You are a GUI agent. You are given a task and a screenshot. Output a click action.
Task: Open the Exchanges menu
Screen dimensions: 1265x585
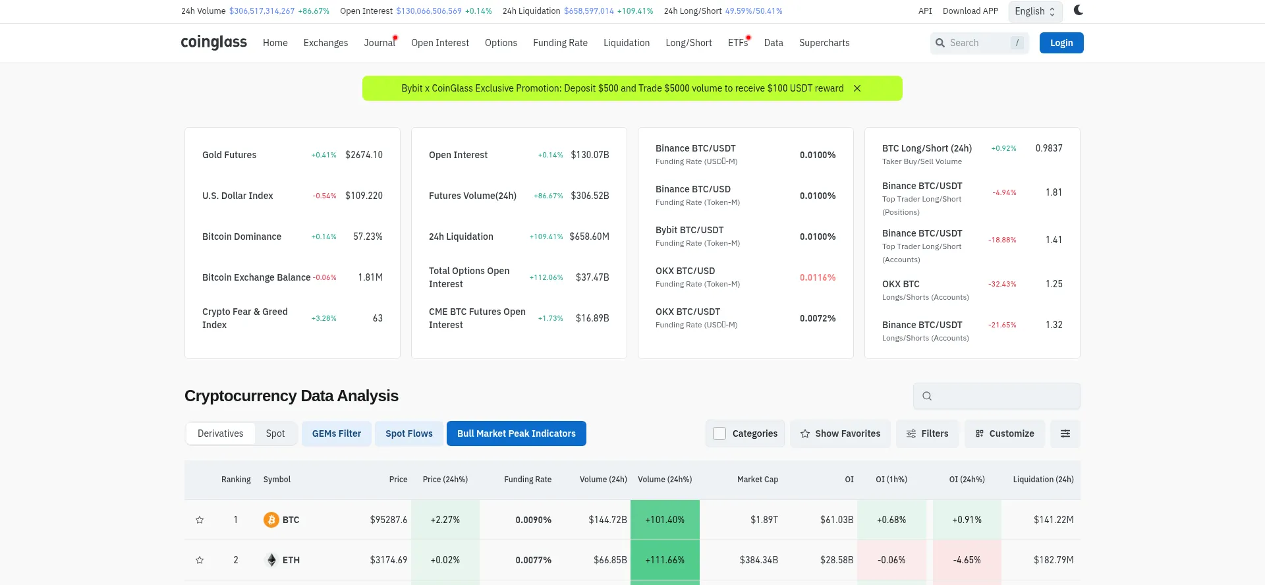coord(325,43)
